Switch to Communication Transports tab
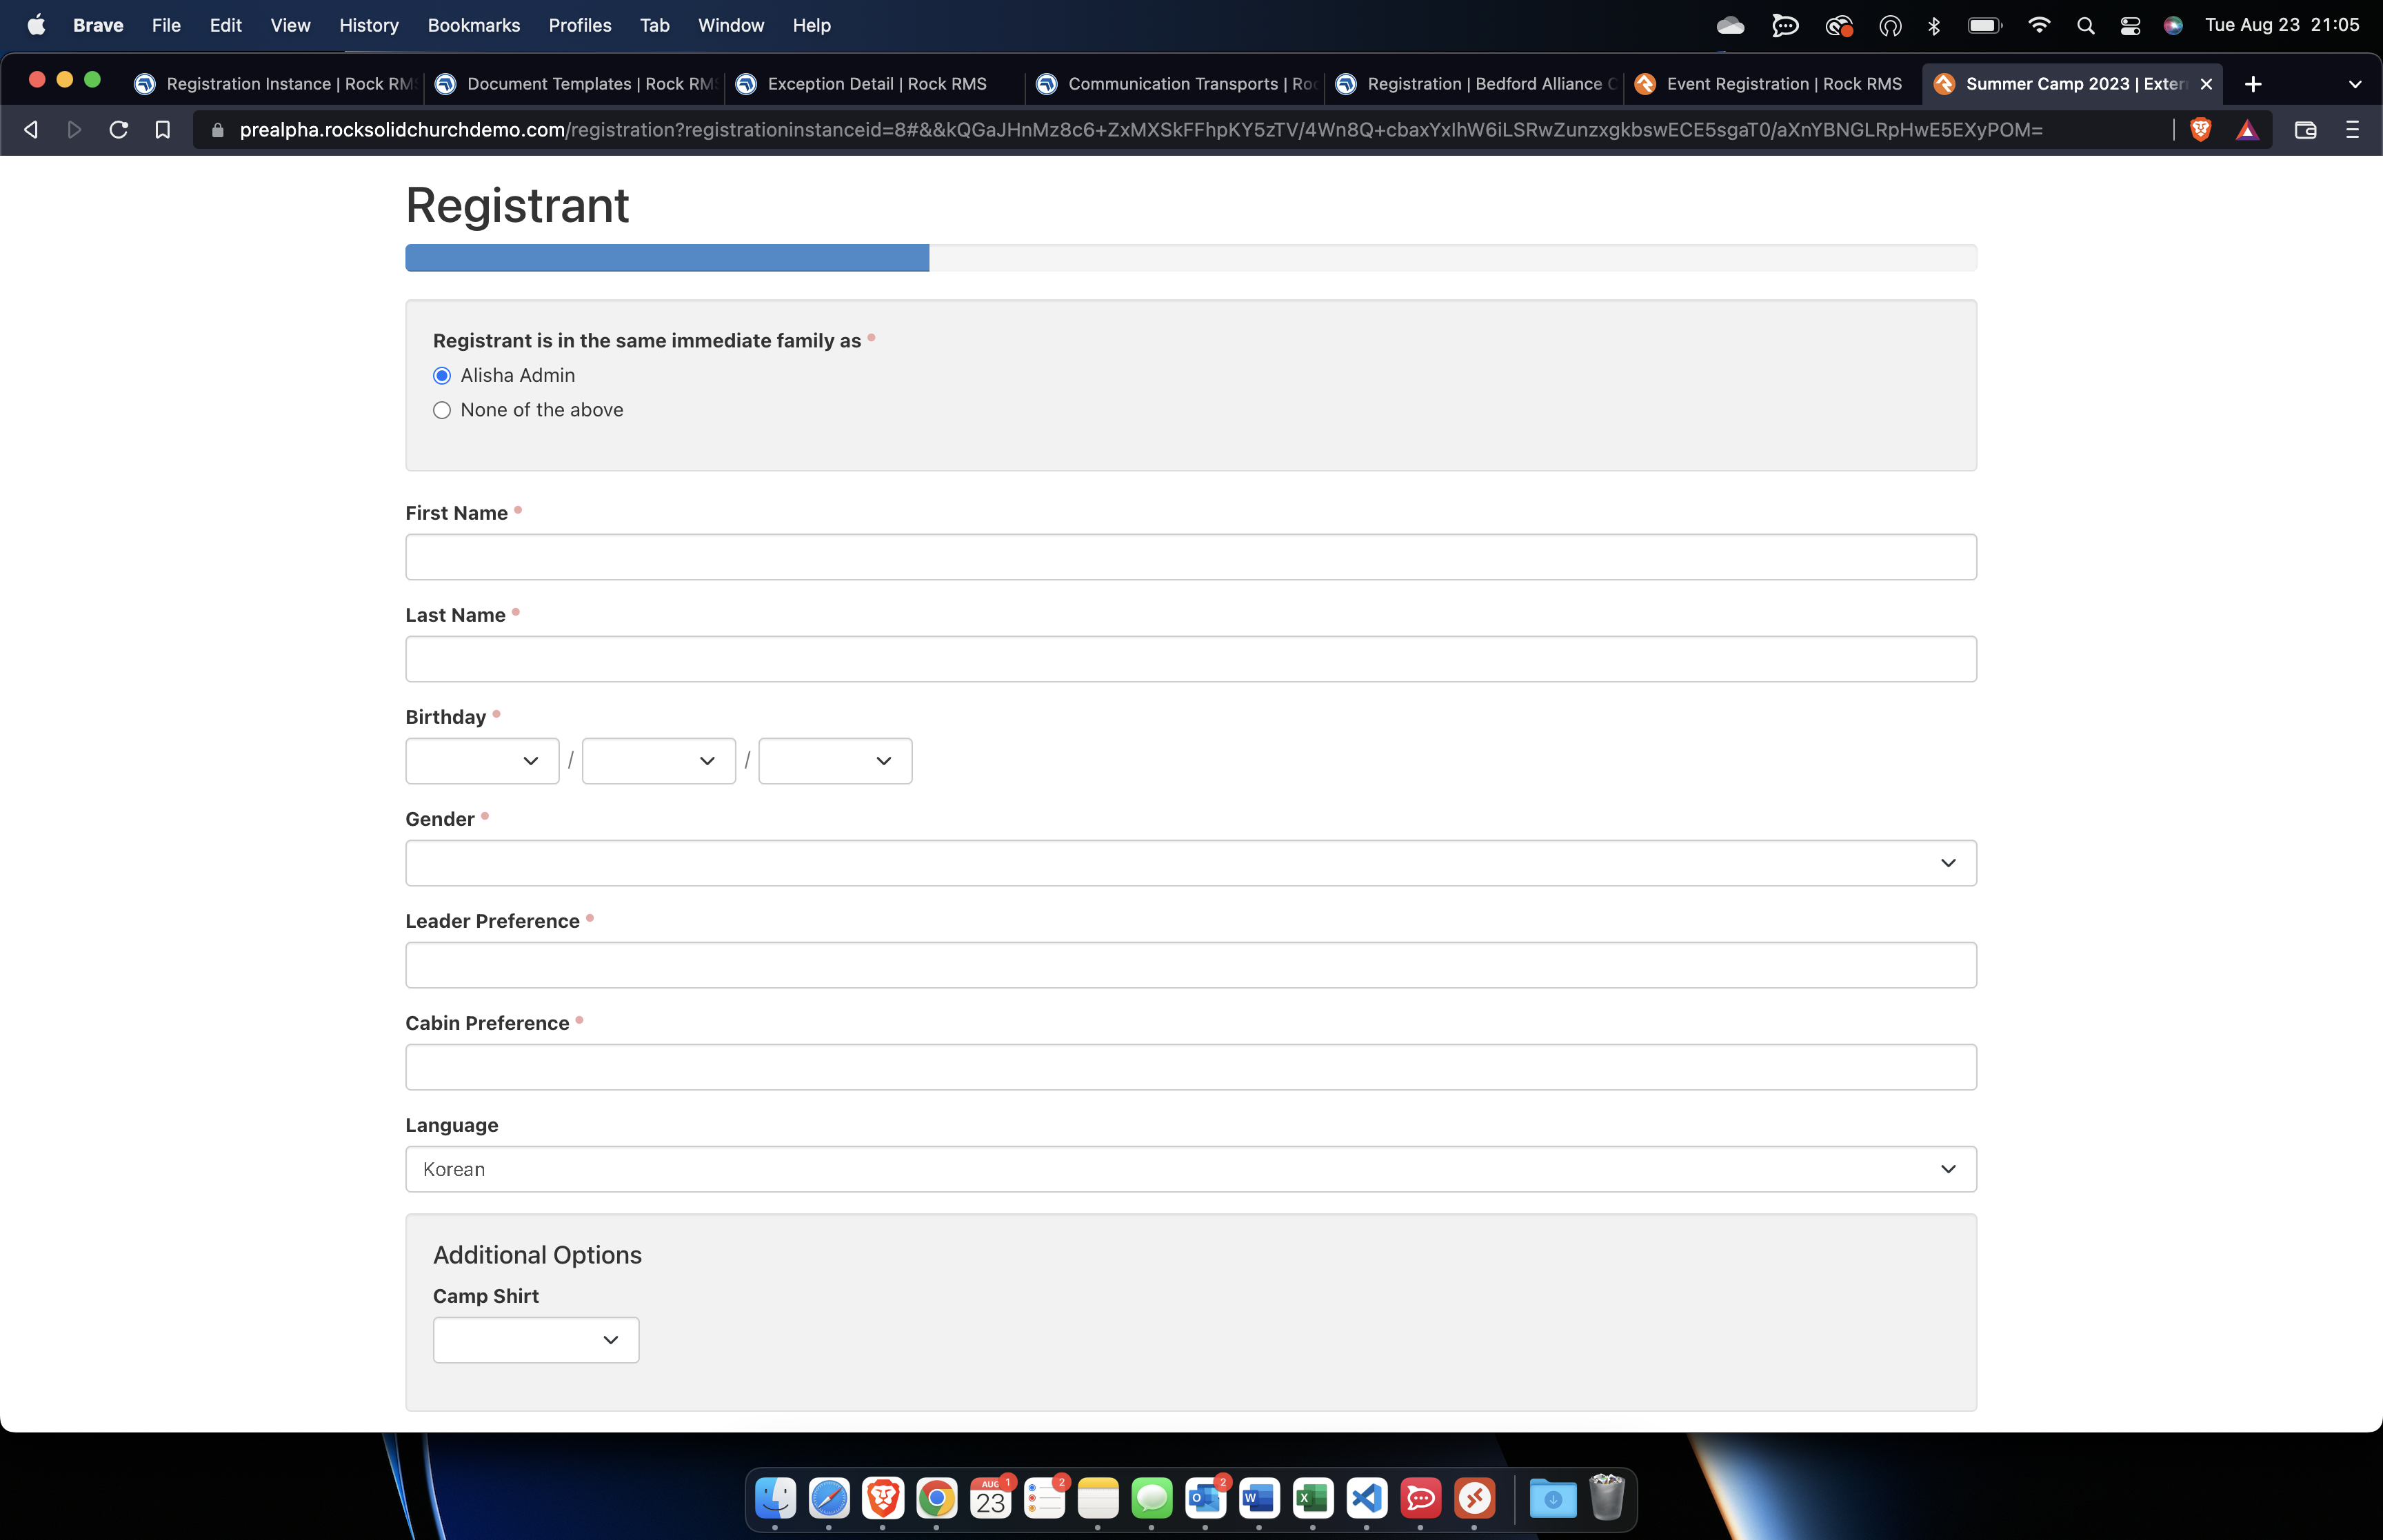 [1176, 84]
